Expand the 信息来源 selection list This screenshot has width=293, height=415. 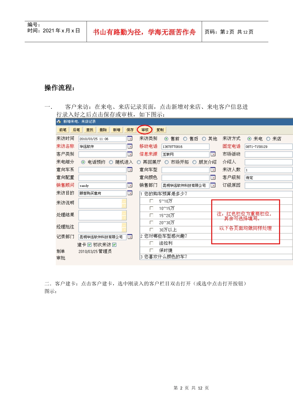click(x=213, y=154)
